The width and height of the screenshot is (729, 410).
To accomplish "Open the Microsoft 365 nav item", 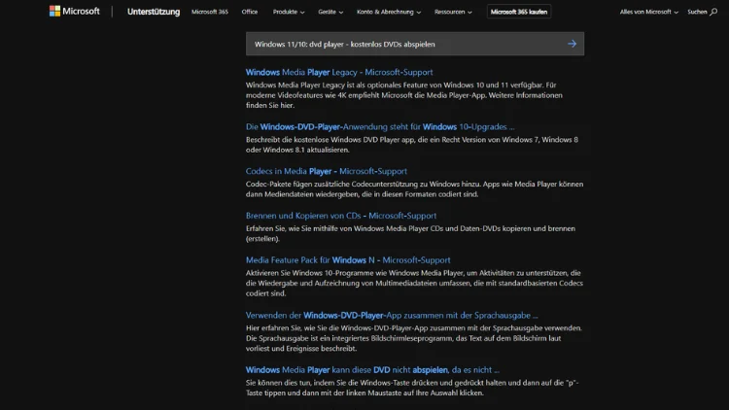I will pyautogui.click(x=210, y=12).
